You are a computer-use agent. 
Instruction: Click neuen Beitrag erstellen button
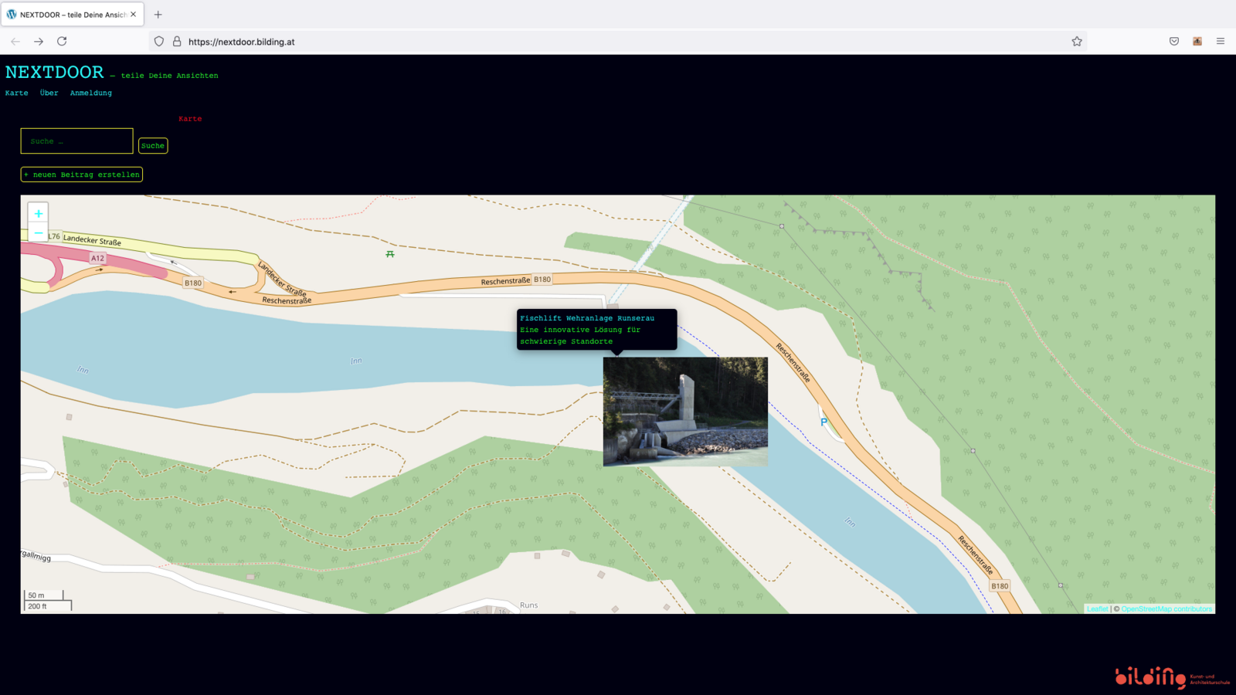(82, 175)
